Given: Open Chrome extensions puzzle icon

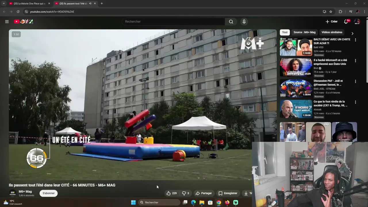Looking at the screenshot, I should tap(340, 11).
